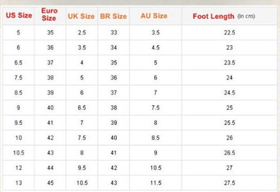280x192 pixels.
Task: Click the BR Size column header
Action: [113, 16]
